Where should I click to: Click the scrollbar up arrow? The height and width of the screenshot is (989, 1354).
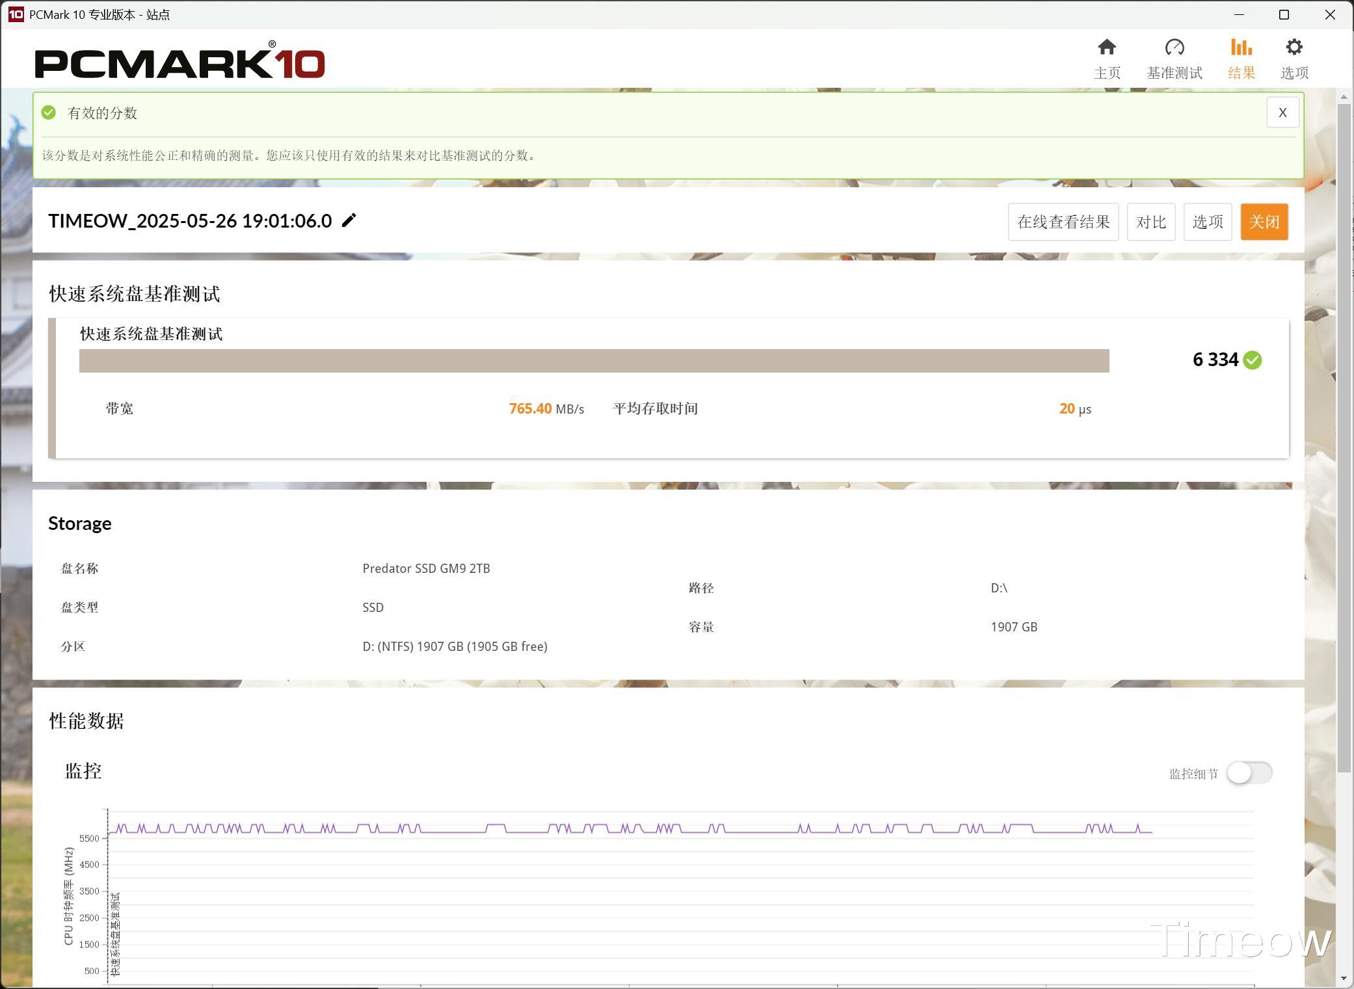1344,97
